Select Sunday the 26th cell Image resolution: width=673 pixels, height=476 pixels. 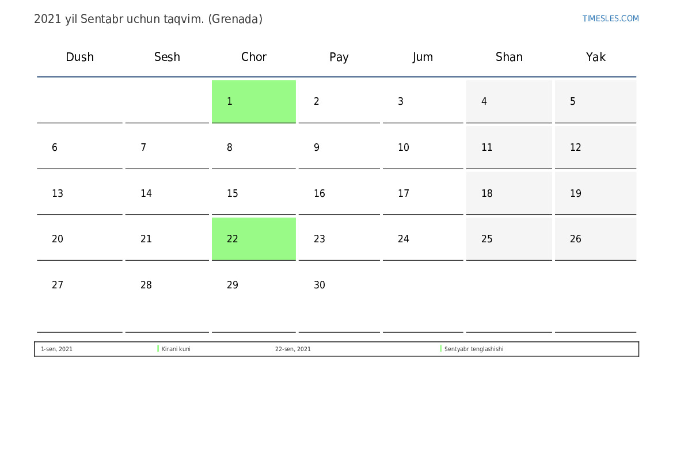coord(595,239)
